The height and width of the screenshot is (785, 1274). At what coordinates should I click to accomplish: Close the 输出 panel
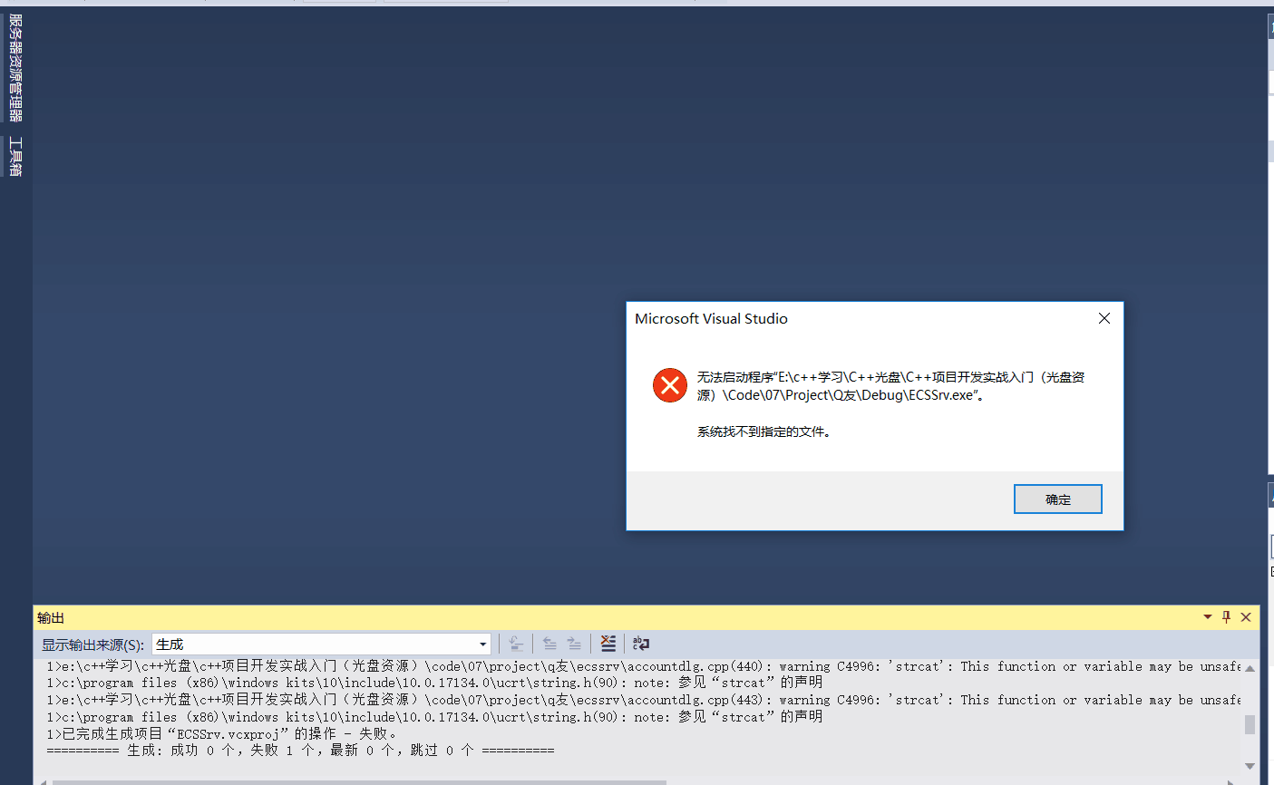(1246, 617)
